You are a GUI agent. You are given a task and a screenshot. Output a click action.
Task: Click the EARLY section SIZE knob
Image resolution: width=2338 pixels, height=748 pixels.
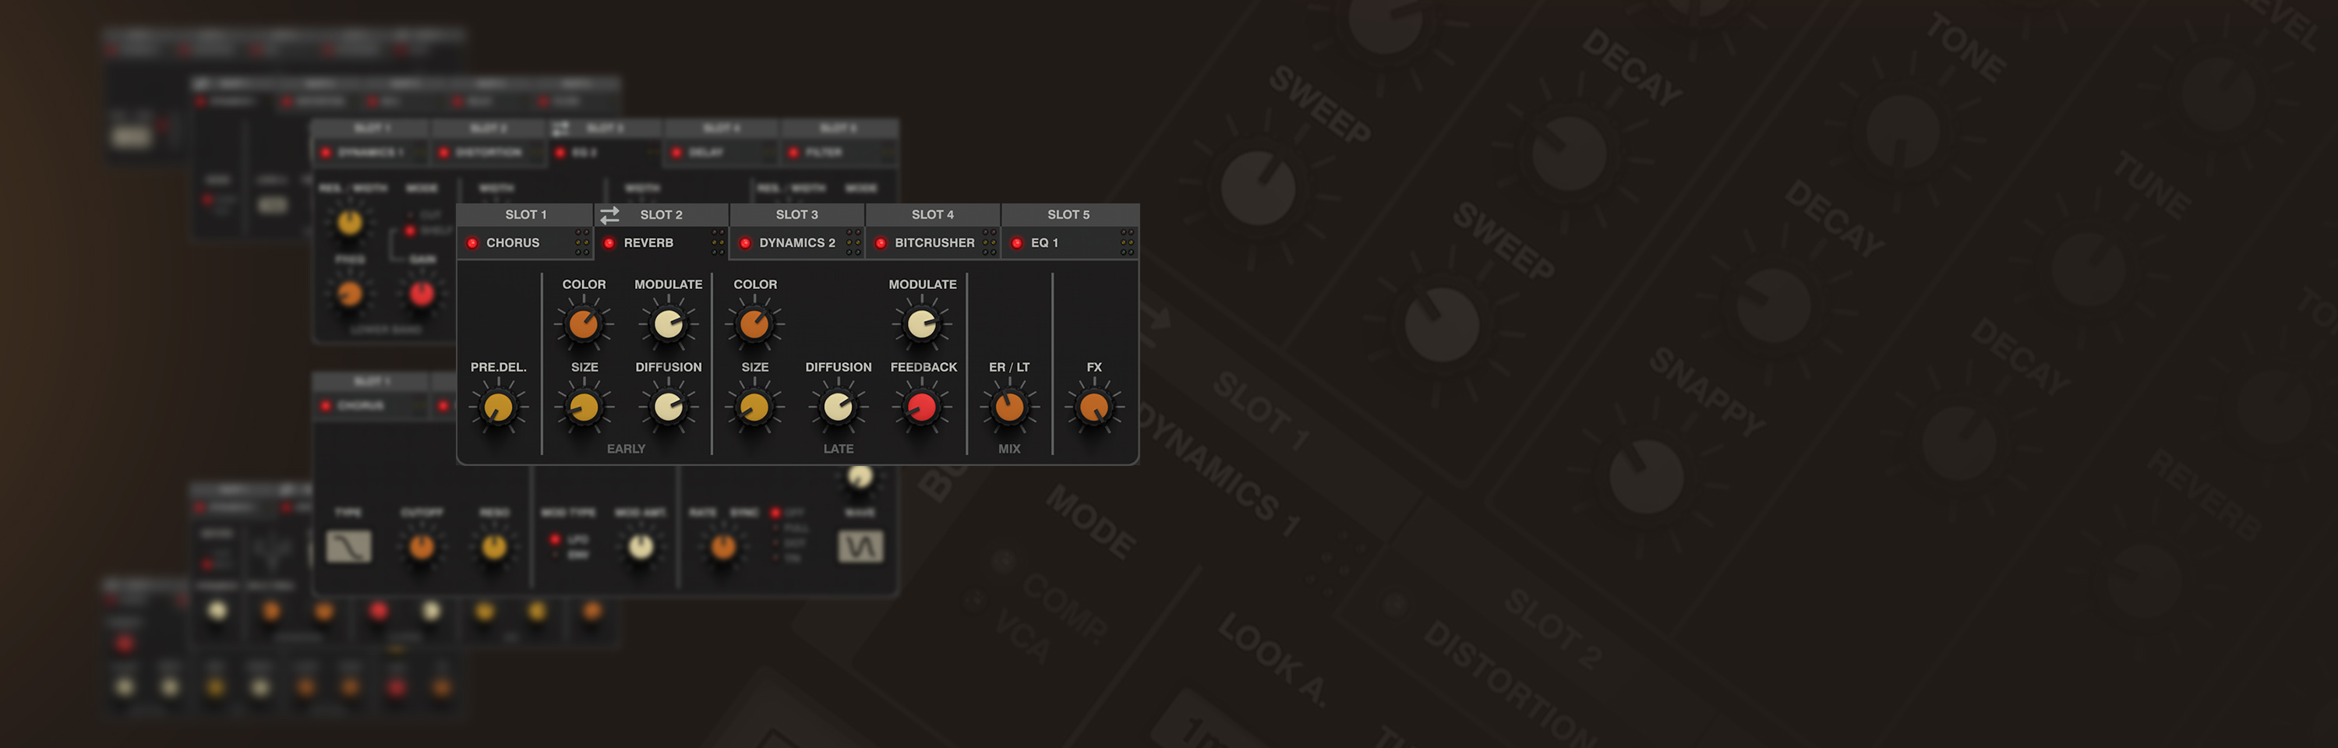click(x=584, y=408)
